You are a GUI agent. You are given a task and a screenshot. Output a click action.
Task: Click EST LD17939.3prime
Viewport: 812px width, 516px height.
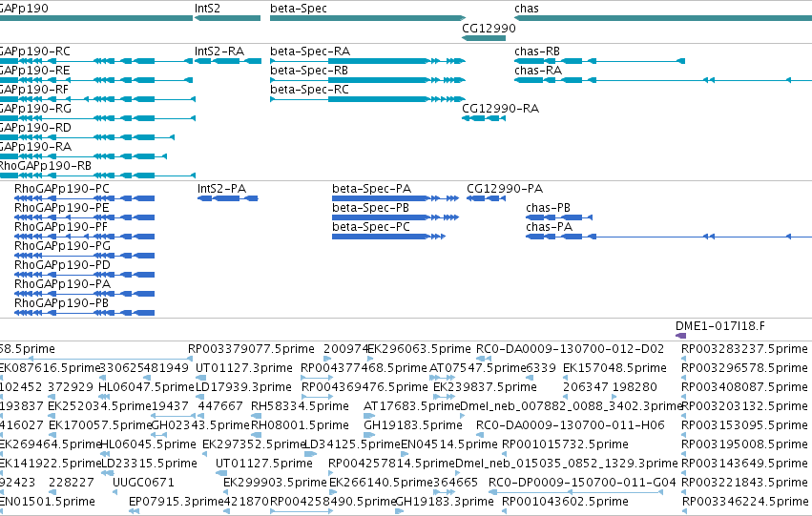click(x=244, y=387)
